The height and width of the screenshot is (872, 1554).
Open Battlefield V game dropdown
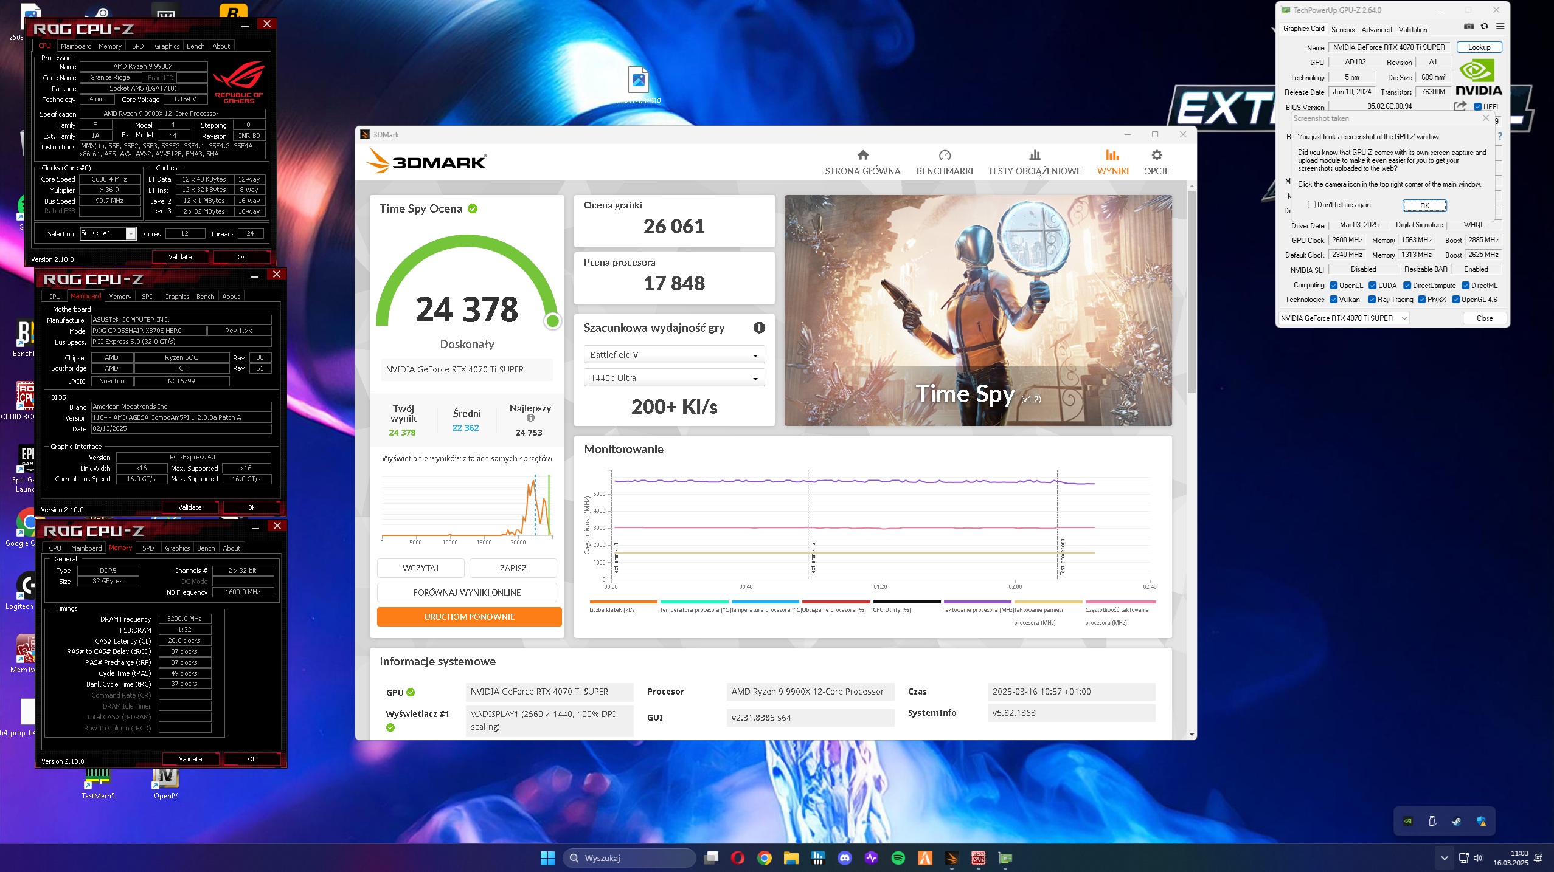pos(674,355)
